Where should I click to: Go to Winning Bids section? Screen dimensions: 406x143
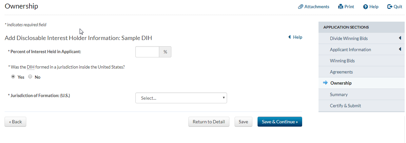point(342,61)
